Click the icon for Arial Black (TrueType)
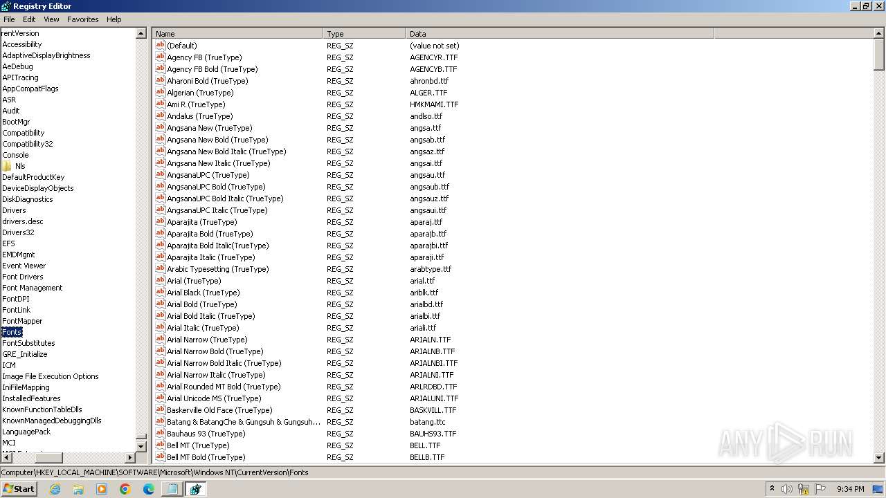 coord(160,293)
